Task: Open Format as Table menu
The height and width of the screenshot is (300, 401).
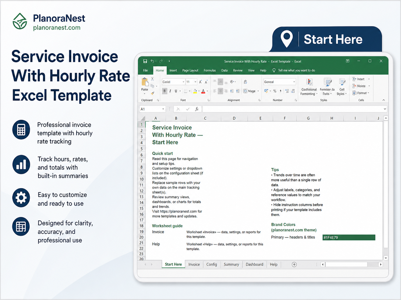Action: 327,87
